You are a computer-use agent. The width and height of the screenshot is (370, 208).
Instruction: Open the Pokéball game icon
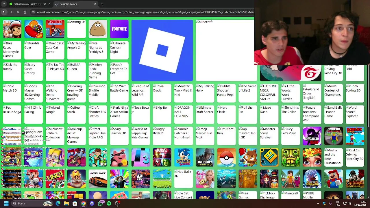(226, 157)
